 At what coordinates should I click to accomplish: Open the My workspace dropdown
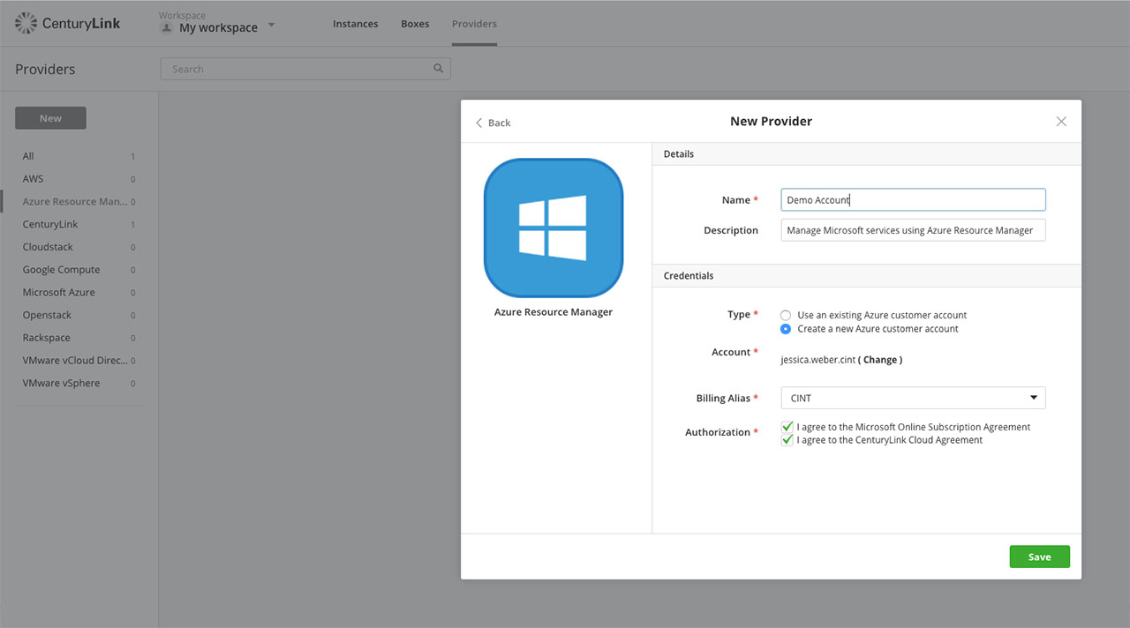pos(270,26)
